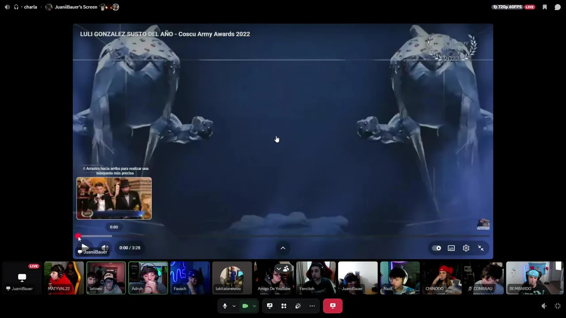The image size is (566, 318).
Task: Select lukitalorenzoo's participant tile
Action: pos(232,278)
